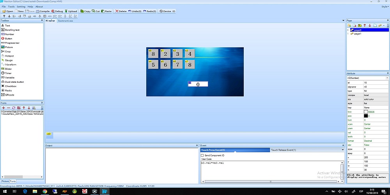Viewport: 390px width, 195px height.
Task: Copy the selected component
Action: coord(85,11)
